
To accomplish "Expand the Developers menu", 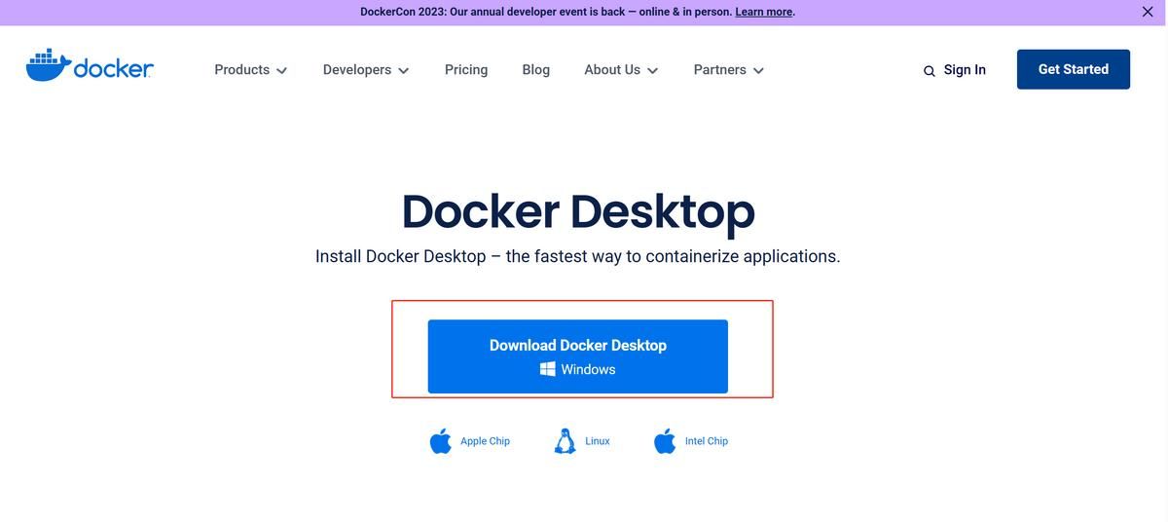I will point(366,70).
